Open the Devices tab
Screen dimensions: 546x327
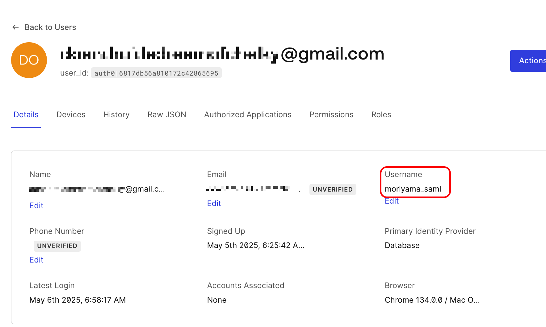(x=71, y=115)
